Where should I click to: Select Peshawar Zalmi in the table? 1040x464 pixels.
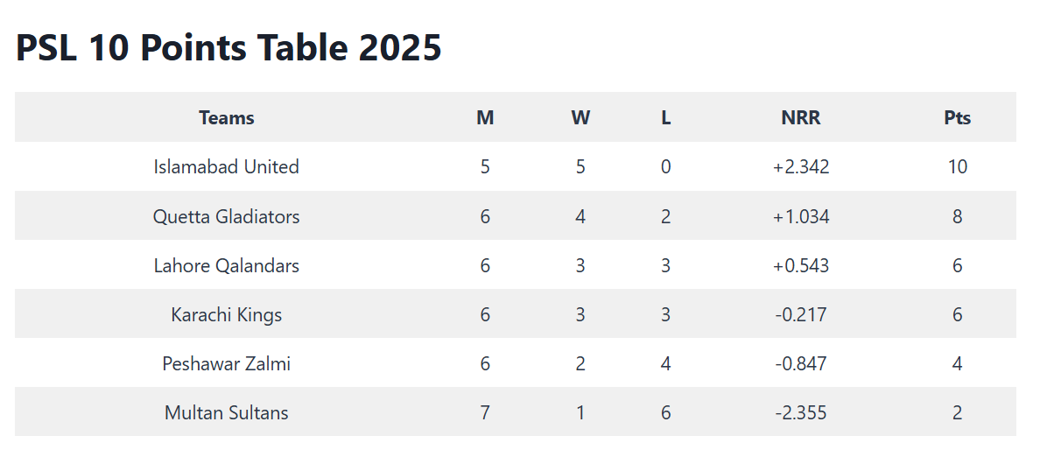(x=226, y=363)
